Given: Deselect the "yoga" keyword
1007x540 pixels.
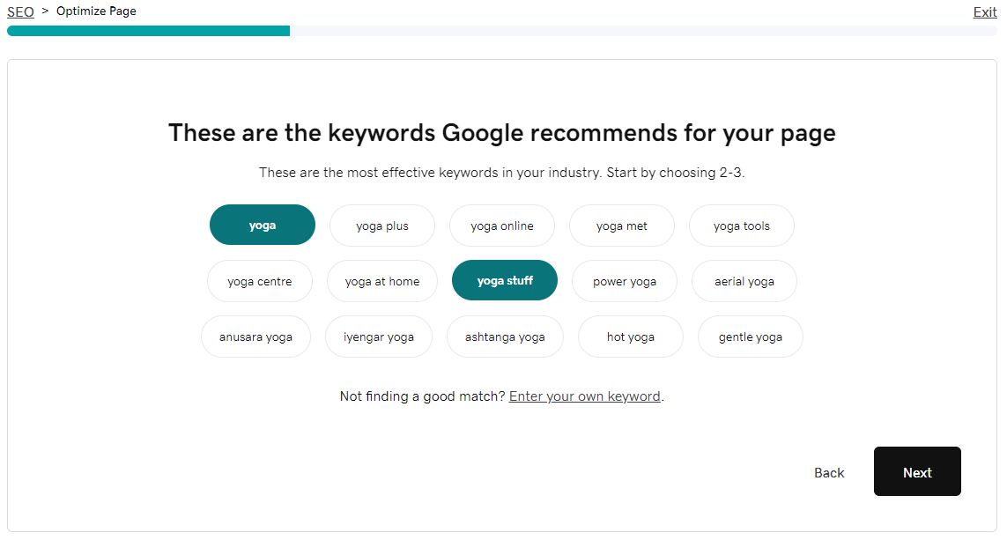Looking at the screenshot, I should point(262,225).
